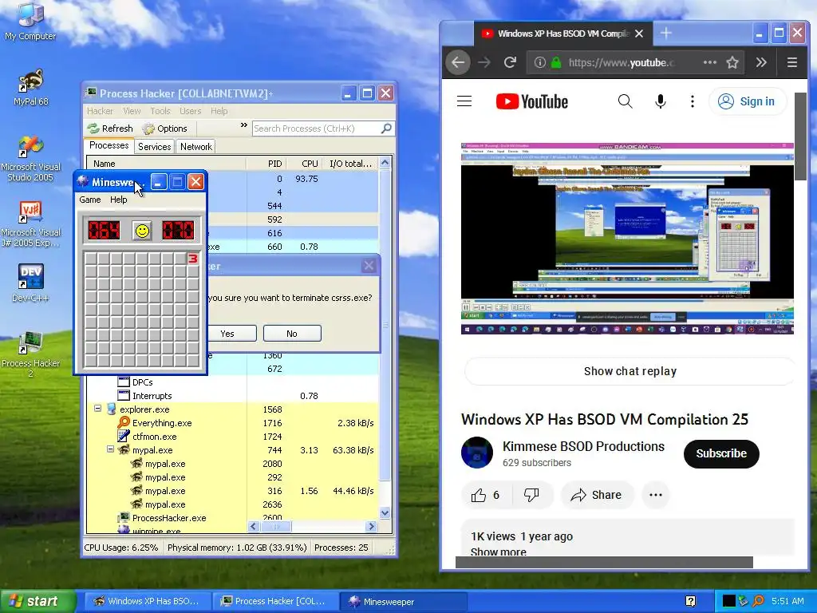Open page actions three-dot menu in address bar

[x=709, y=62]
